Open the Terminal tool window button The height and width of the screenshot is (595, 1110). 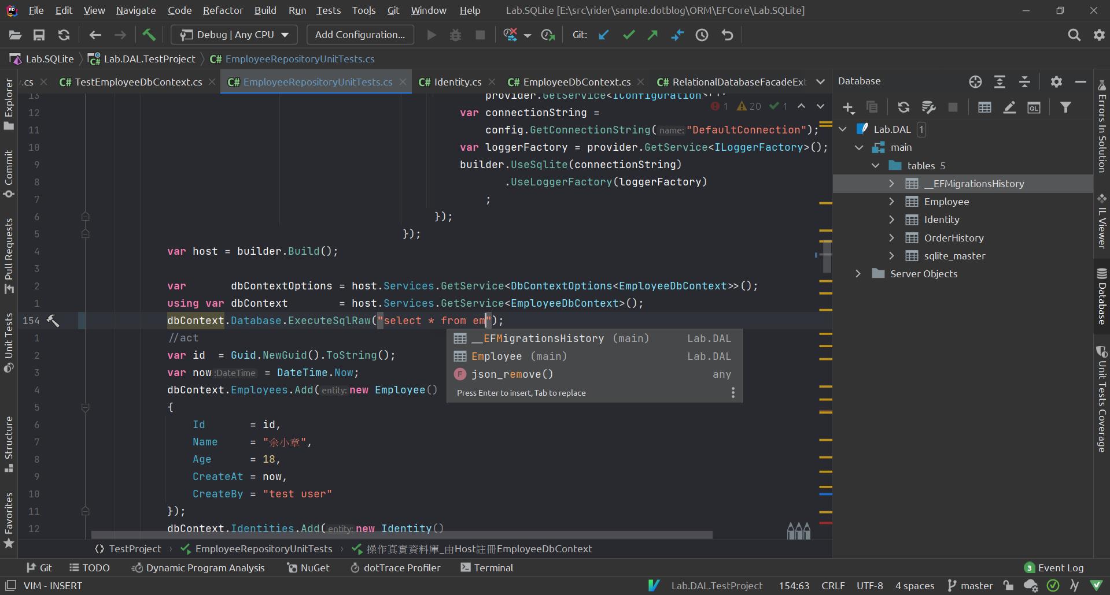pyautogui.click(x=487, y=568)
